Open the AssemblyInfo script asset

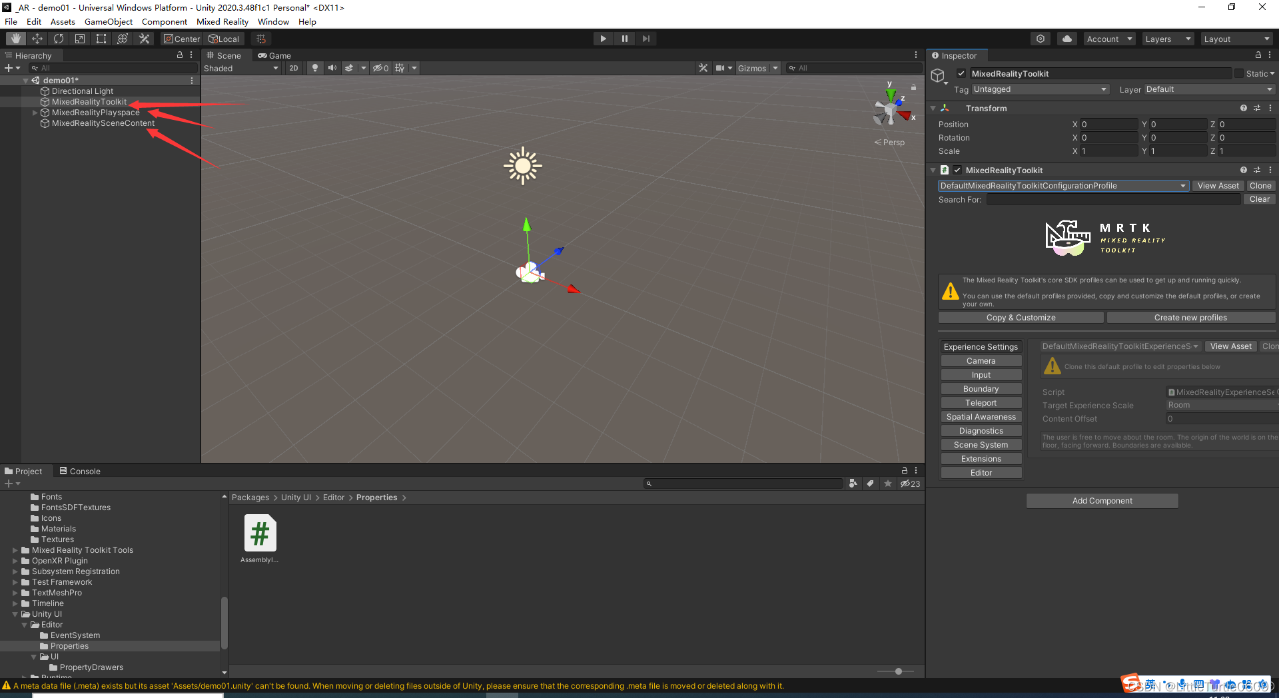(260, 539)
